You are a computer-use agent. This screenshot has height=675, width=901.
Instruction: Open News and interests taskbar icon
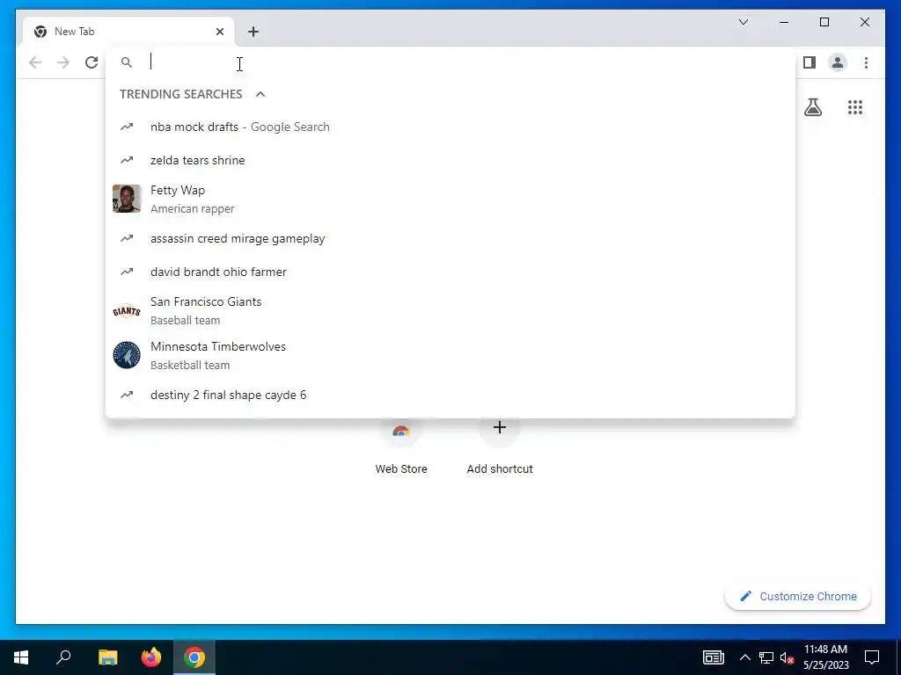pyautogui.click(x=714, y=657)
